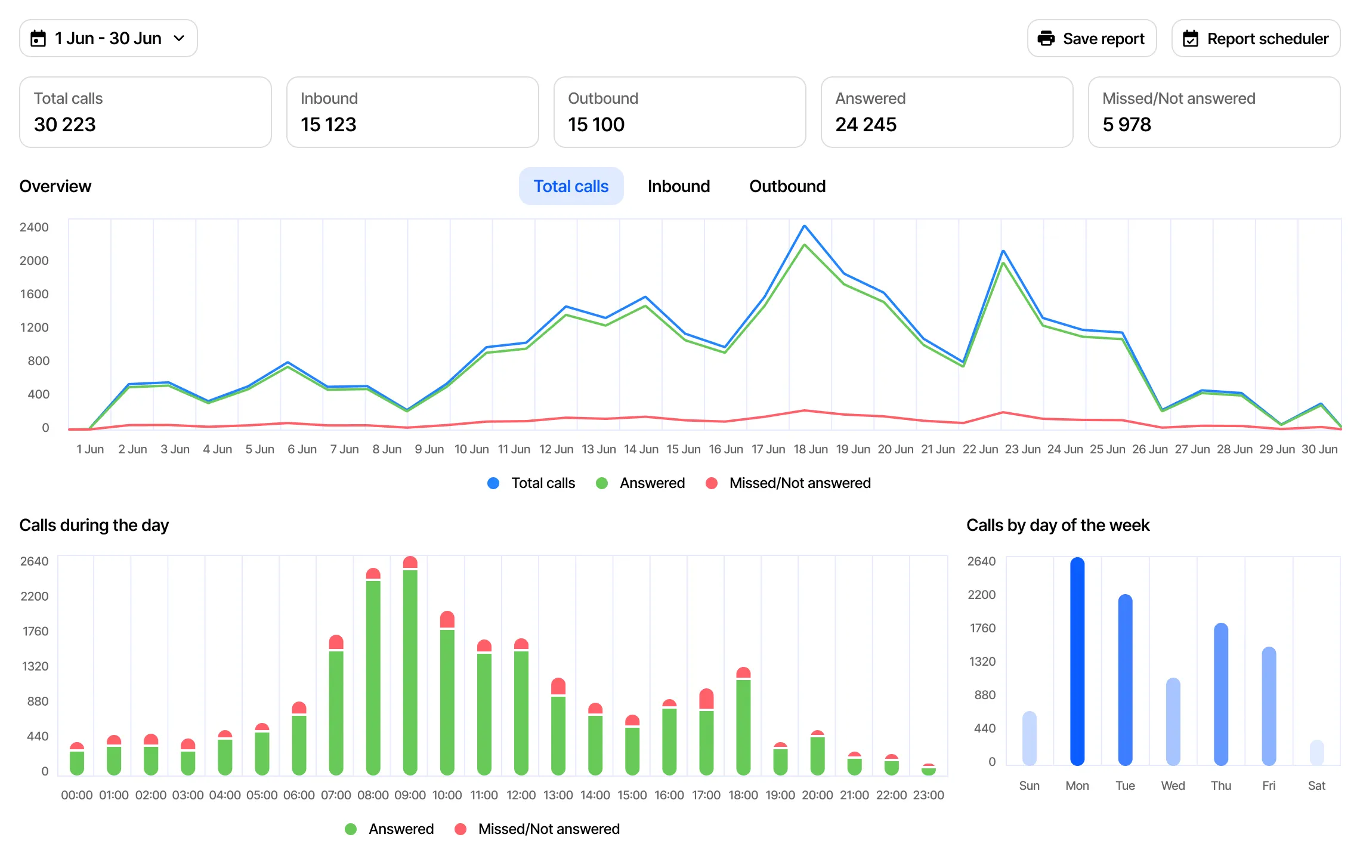This screenshot has height=859, width=1360.
Task: Switch to Total calls tab
Action: click(571, 186)
